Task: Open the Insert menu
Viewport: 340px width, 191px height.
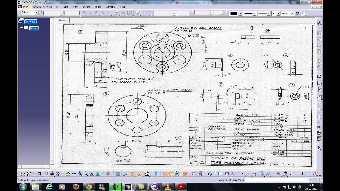Action: point(86,7)
